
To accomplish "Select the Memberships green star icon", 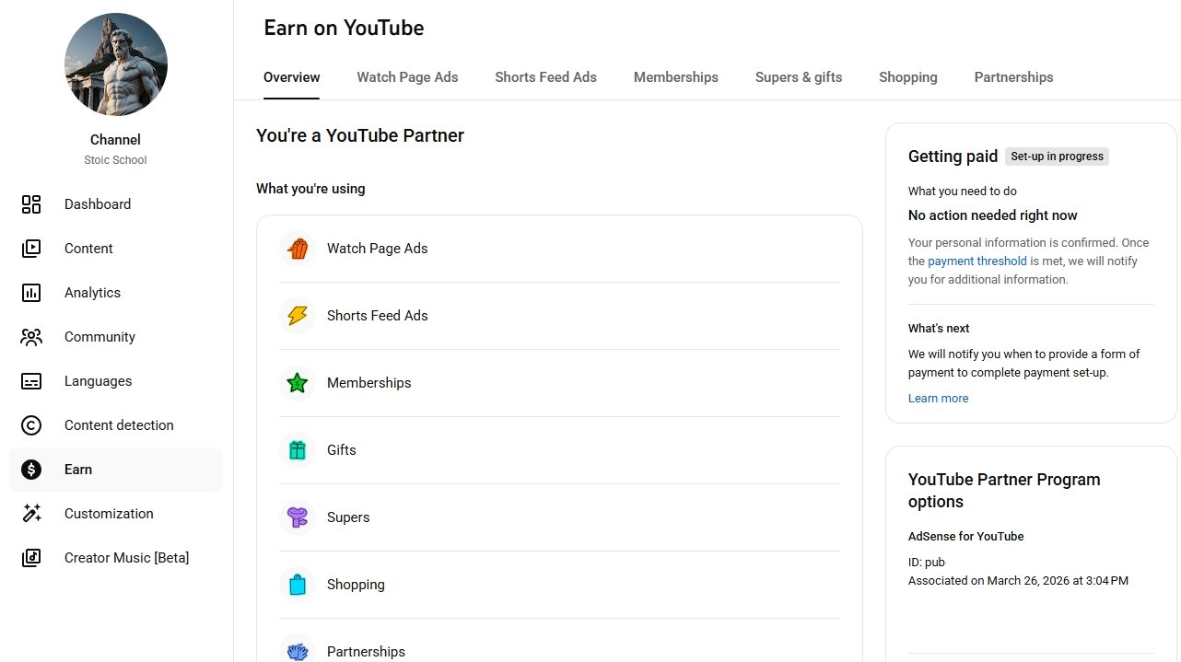I will point(298,383).
